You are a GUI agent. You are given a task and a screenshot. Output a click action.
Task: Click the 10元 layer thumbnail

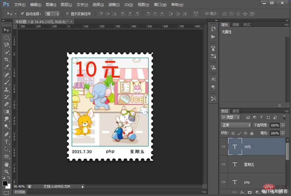click(235, 146)
